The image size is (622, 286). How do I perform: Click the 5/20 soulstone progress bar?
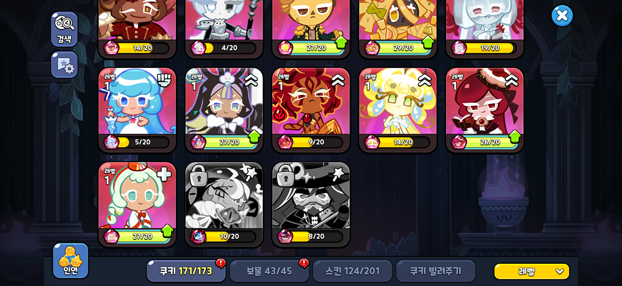pos(137,142)
